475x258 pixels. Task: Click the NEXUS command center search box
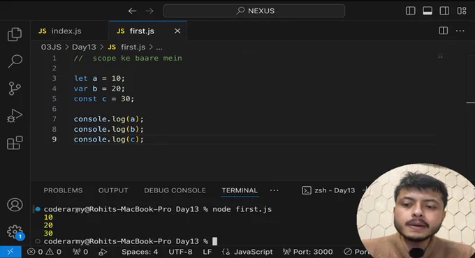254,11
